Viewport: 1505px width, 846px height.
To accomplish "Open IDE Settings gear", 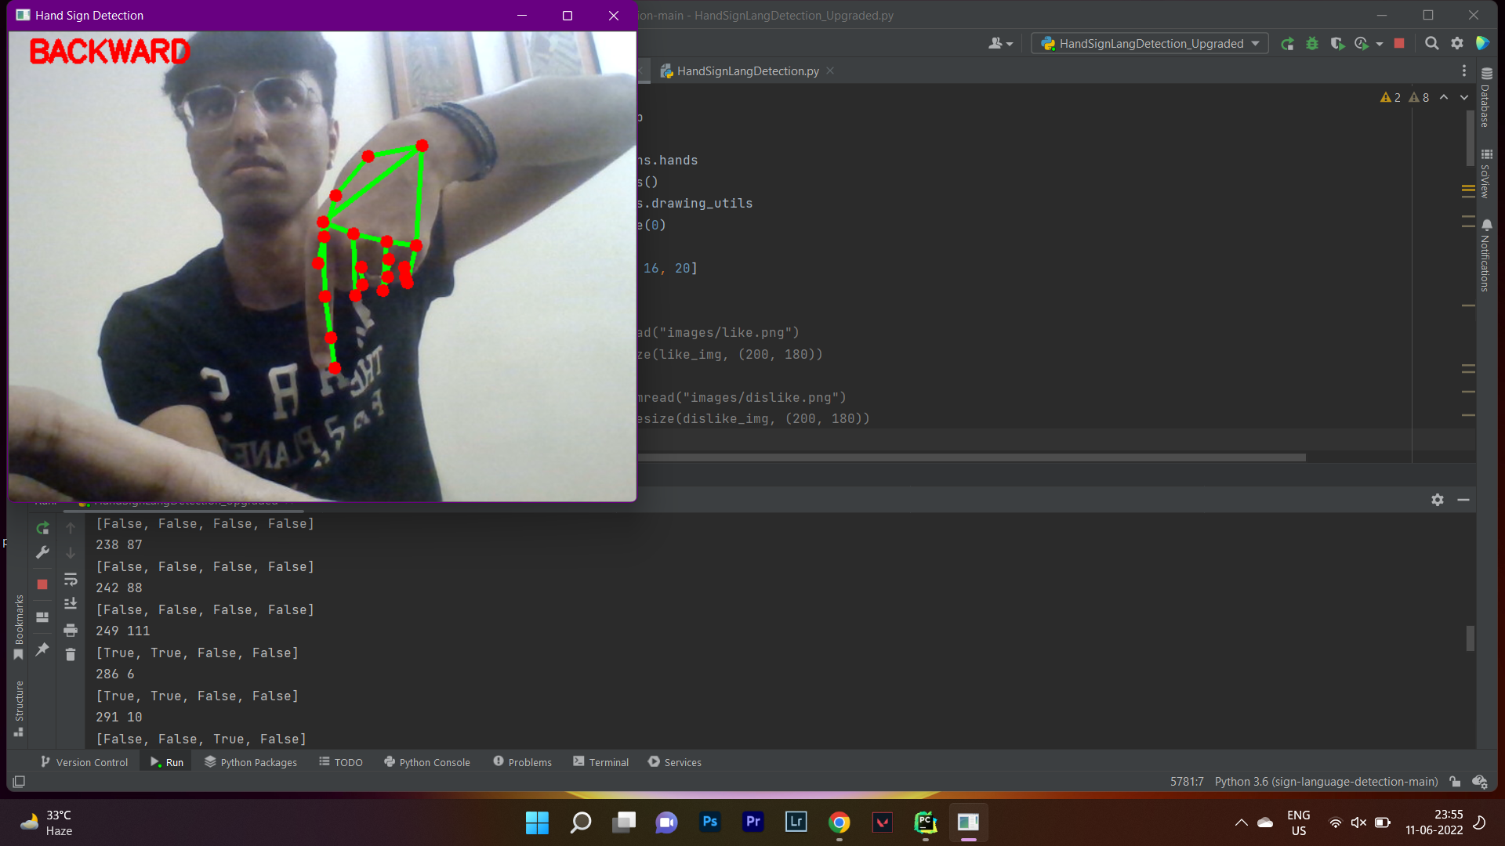I will click(x=1457, y=43).
